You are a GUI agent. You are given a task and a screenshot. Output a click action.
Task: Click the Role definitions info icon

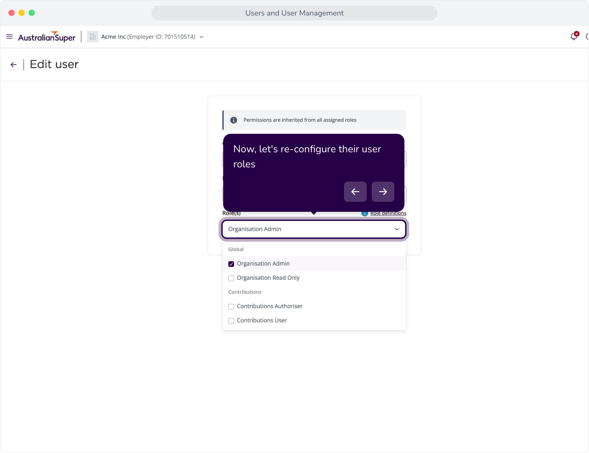[x=365, y=213]
